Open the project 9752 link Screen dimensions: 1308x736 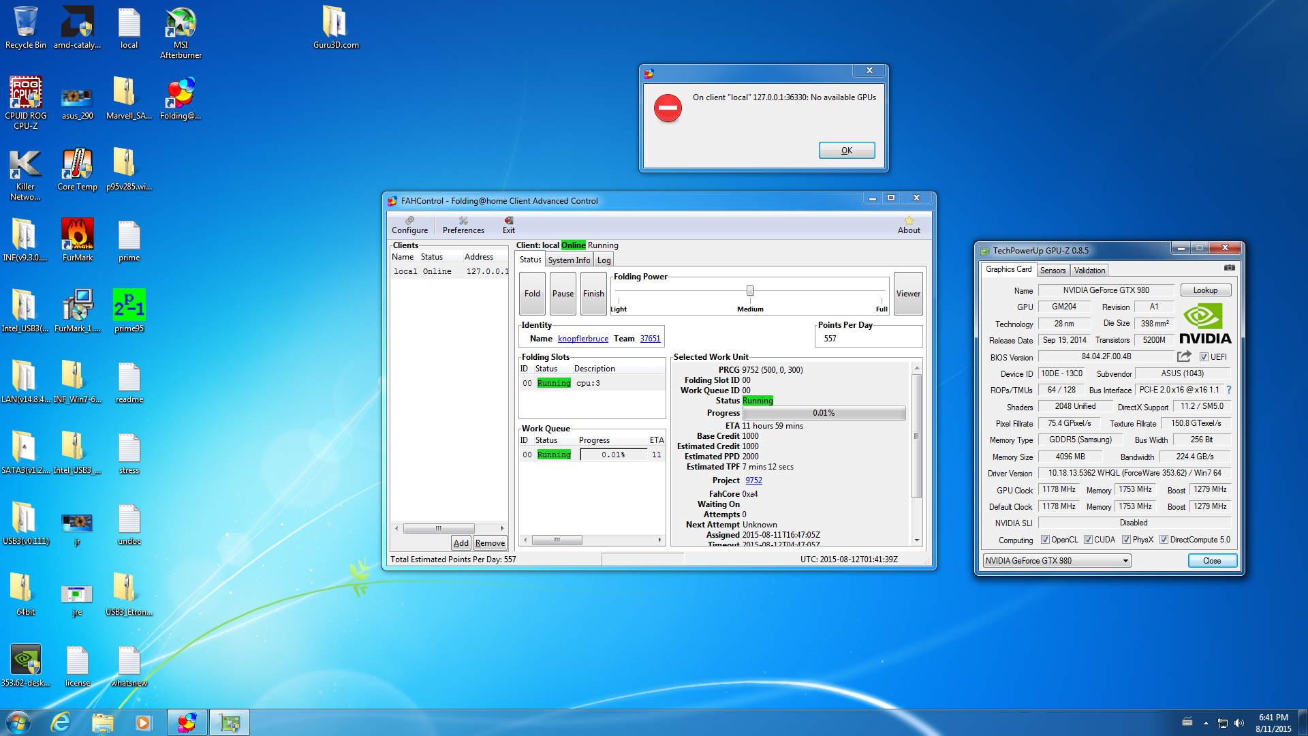753,480
